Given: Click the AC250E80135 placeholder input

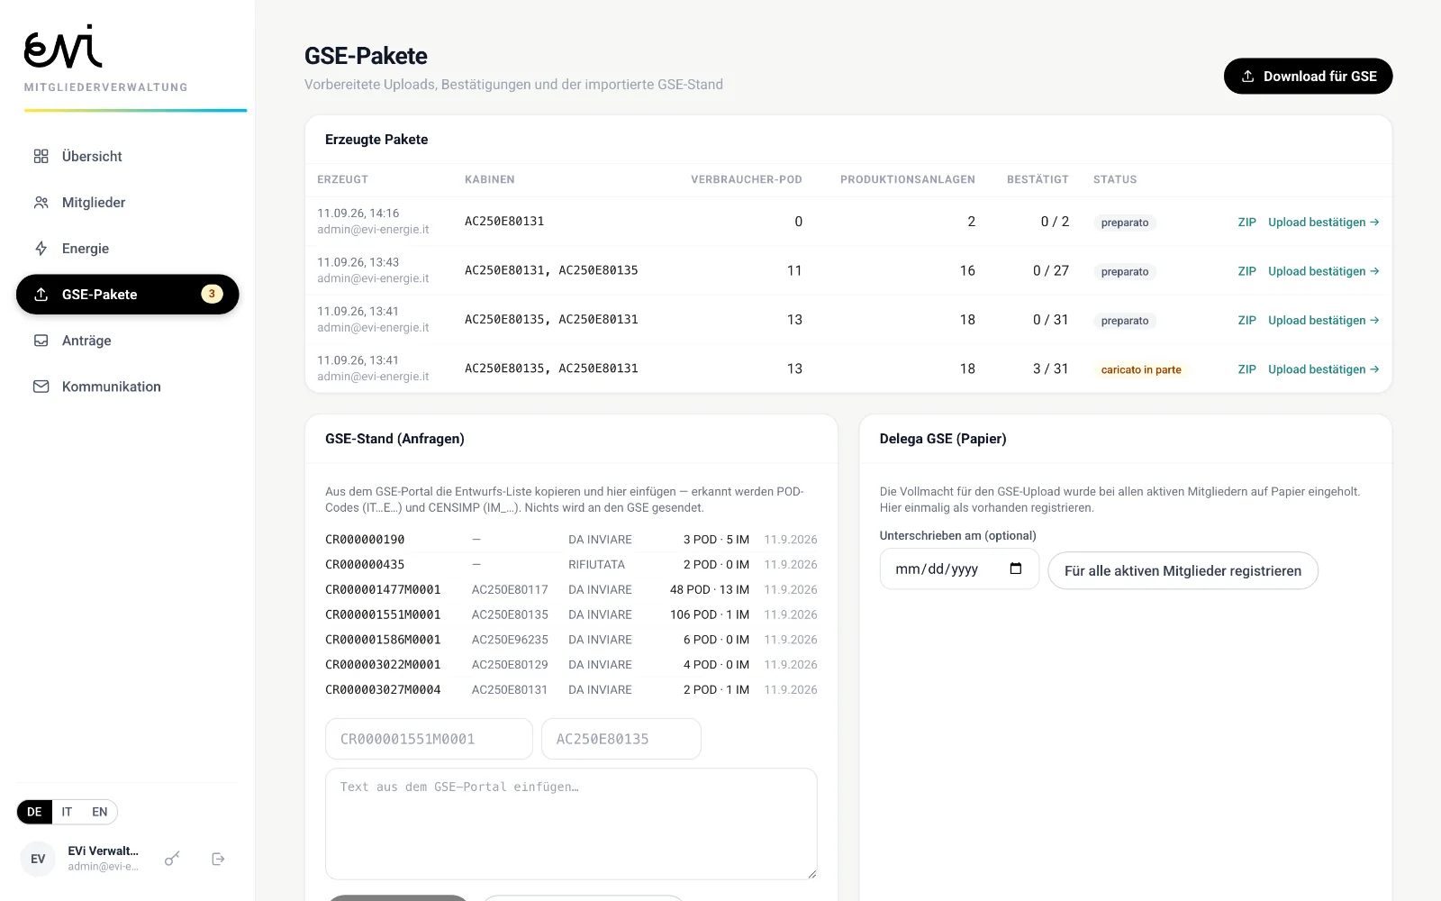Looking at the screenshot, I should pyautogui.click(x=621, y=739).
